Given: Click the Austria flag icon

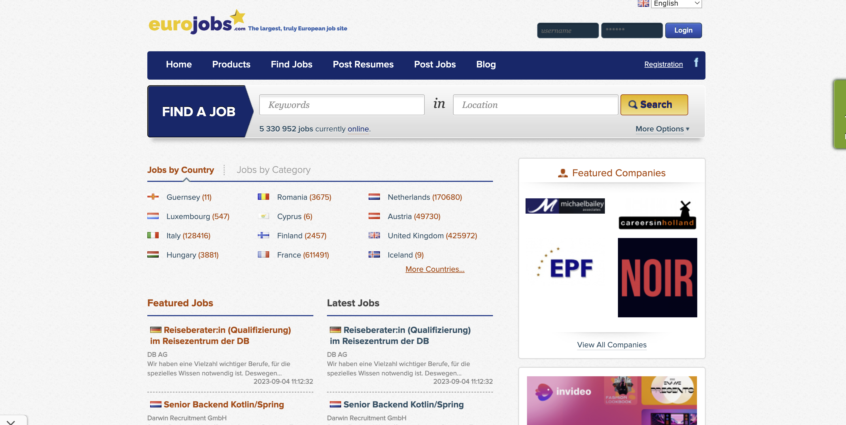Looking at the screenshot, I should click(x=374, y=216).
